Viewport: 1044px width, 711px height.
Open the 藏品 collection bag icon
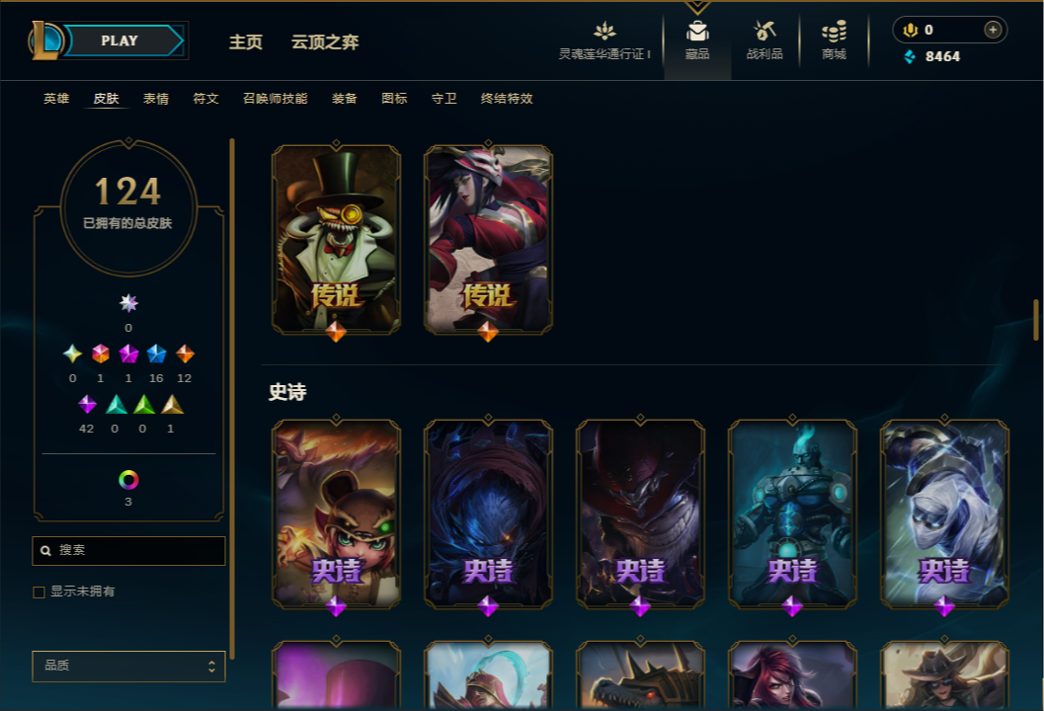click(697, 32)
